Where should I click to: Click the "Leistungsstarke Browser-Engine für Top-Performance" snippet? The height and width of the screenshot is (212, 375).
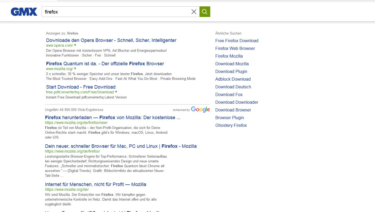[106, 166]
